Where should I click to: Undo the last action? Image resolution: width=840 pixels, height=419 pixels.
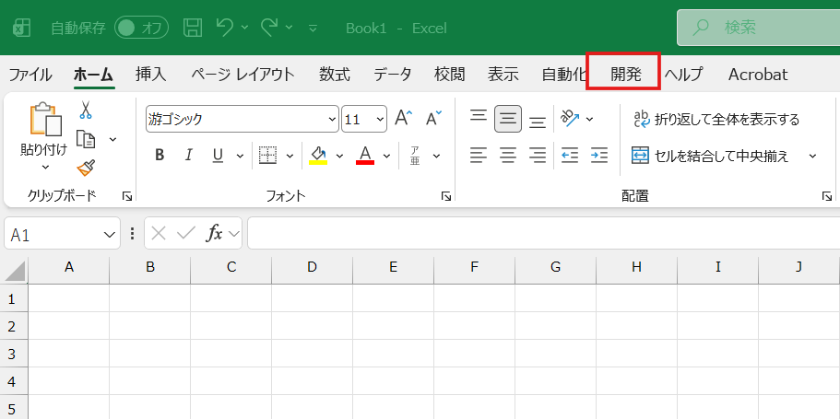click(x=225, y=27)
